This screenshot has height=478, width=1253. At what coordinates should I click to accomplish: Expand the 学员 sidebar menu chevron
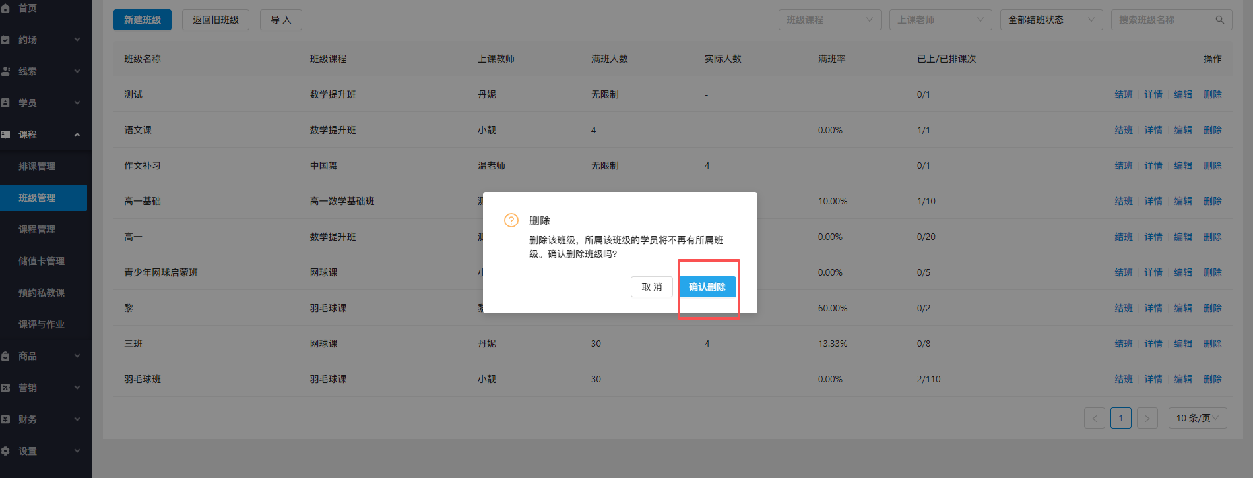coord(77,103)
